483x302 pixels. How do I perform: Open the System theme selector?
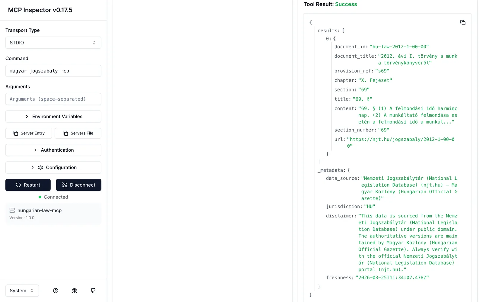pos(22,291)
